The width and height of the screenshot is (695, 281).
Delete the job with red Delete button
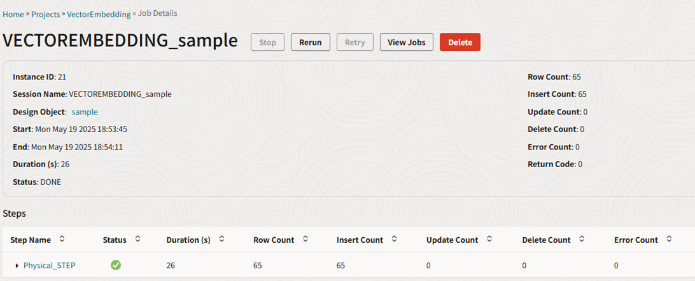pos(460,43)
